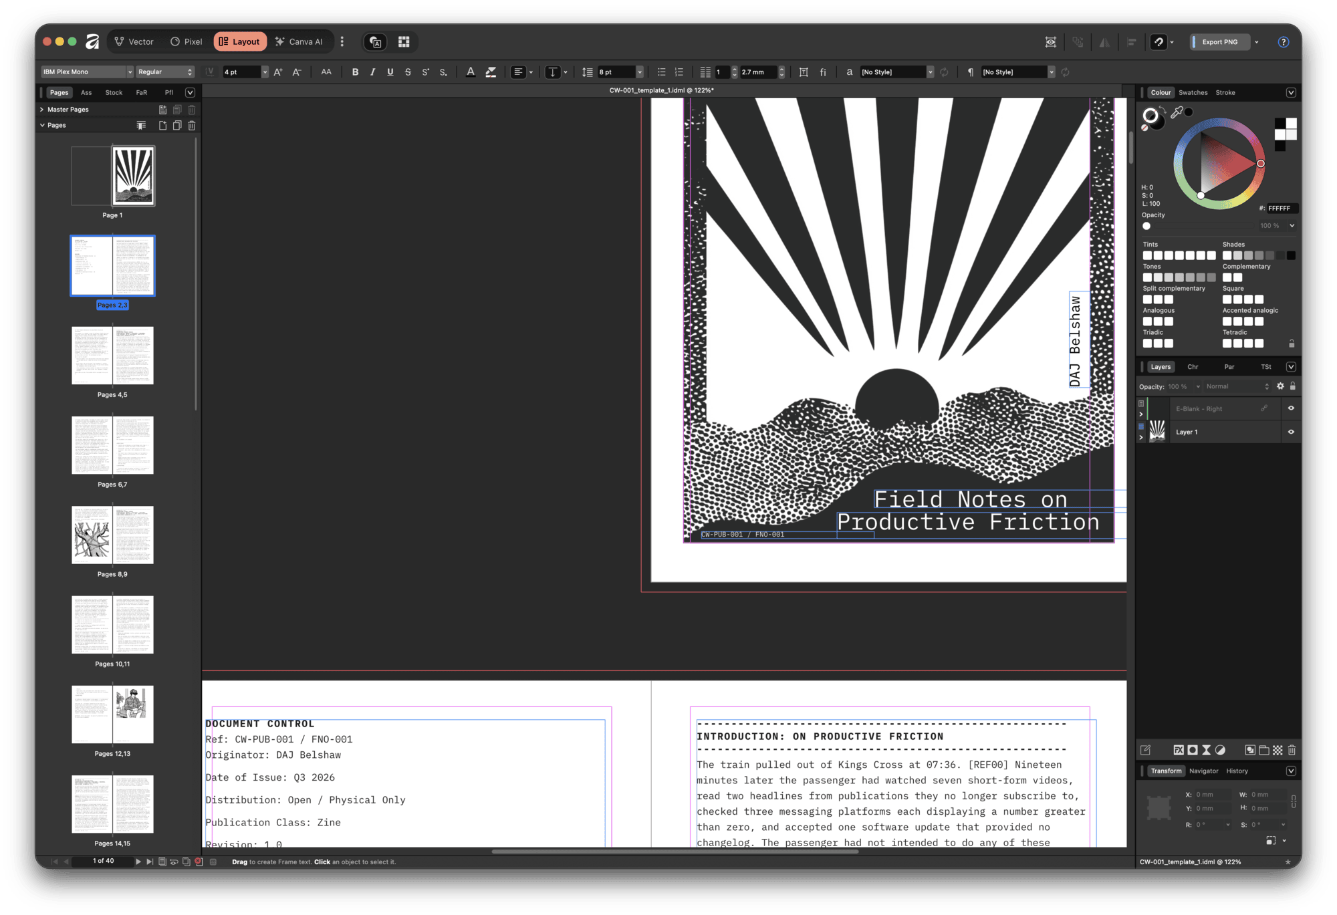Apply subscript to text
The image size is (1337, 915).
pos(443,72)
